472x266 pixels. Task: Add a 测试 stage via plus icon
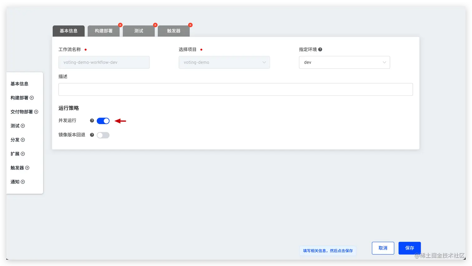click(23, 126)
